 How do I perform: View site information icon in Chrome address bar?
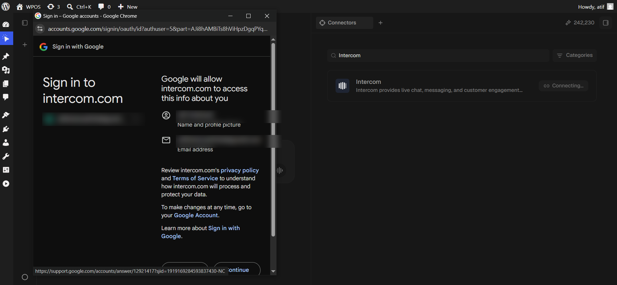pyautogui.click(x=40, y=29)
